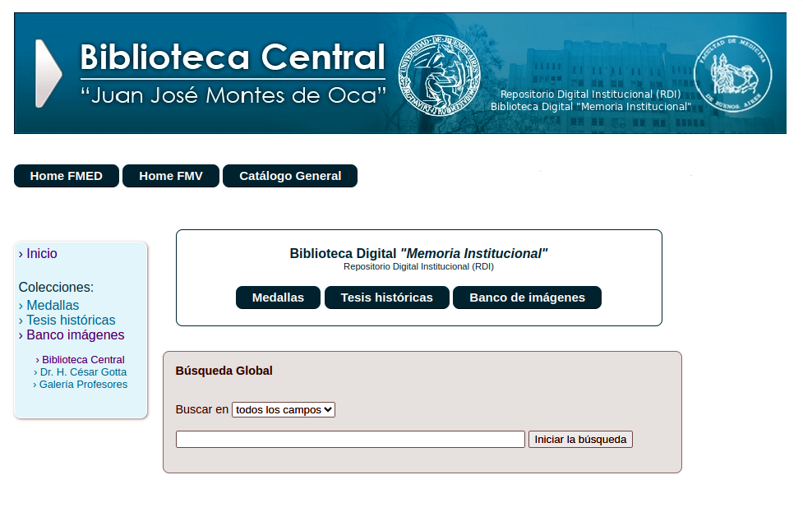Image resolution: width=803 pixels, height=512 pixels.
Task: Open the Home FMV menu button
Action: (171, 176)
